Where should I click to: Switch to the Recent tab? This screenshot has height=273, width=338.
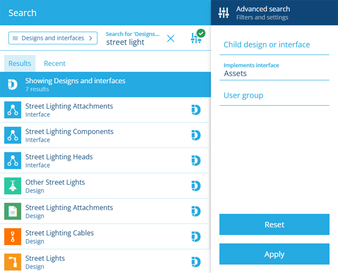(55, 64)
